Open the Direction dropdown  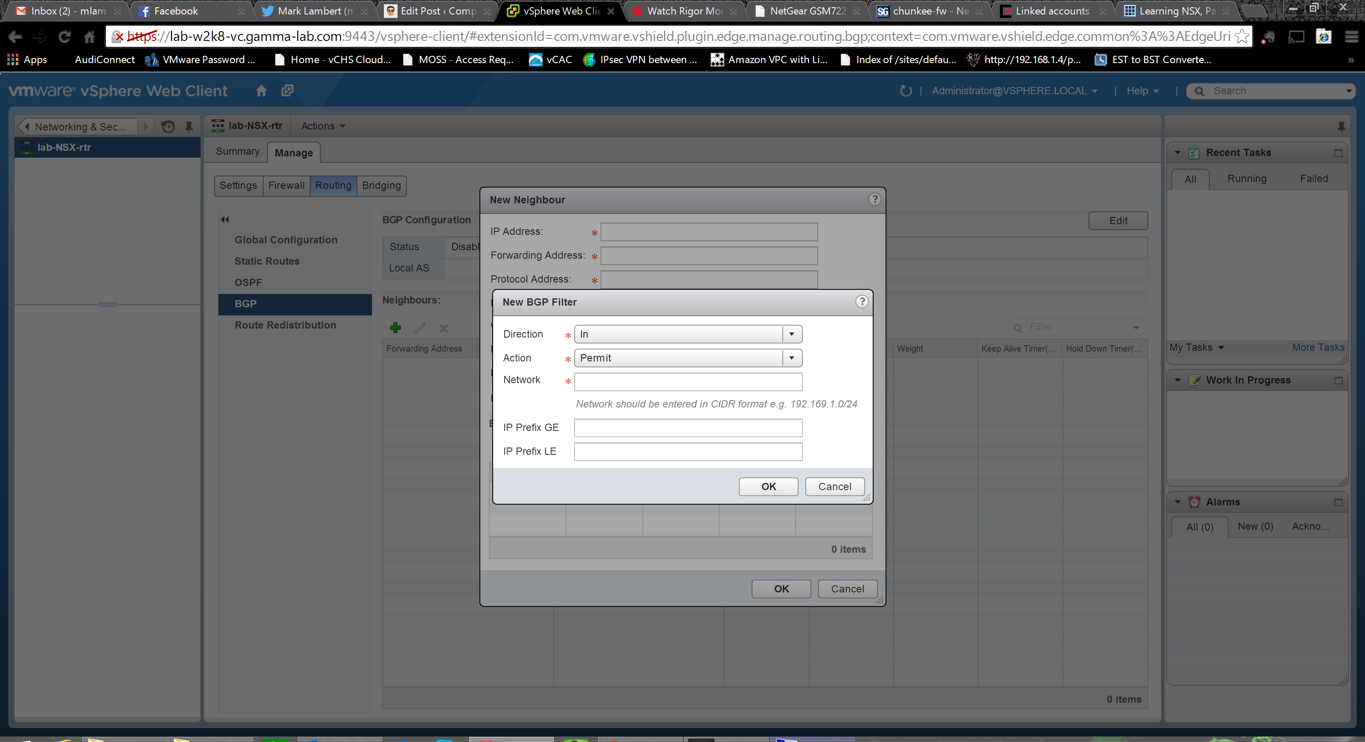coord(791,334)
